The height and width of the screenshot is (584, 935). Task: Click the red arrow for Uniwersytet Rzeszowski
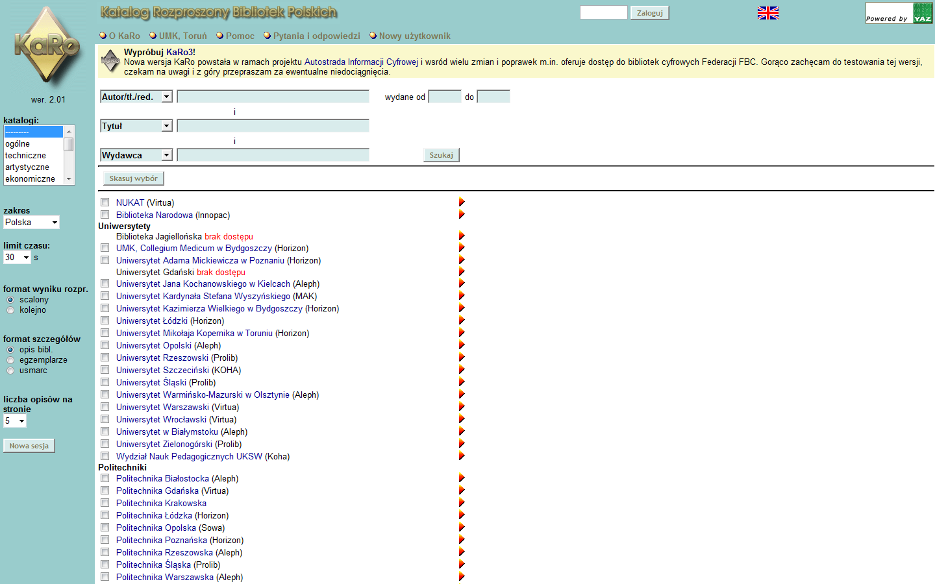tap(462, 358)
